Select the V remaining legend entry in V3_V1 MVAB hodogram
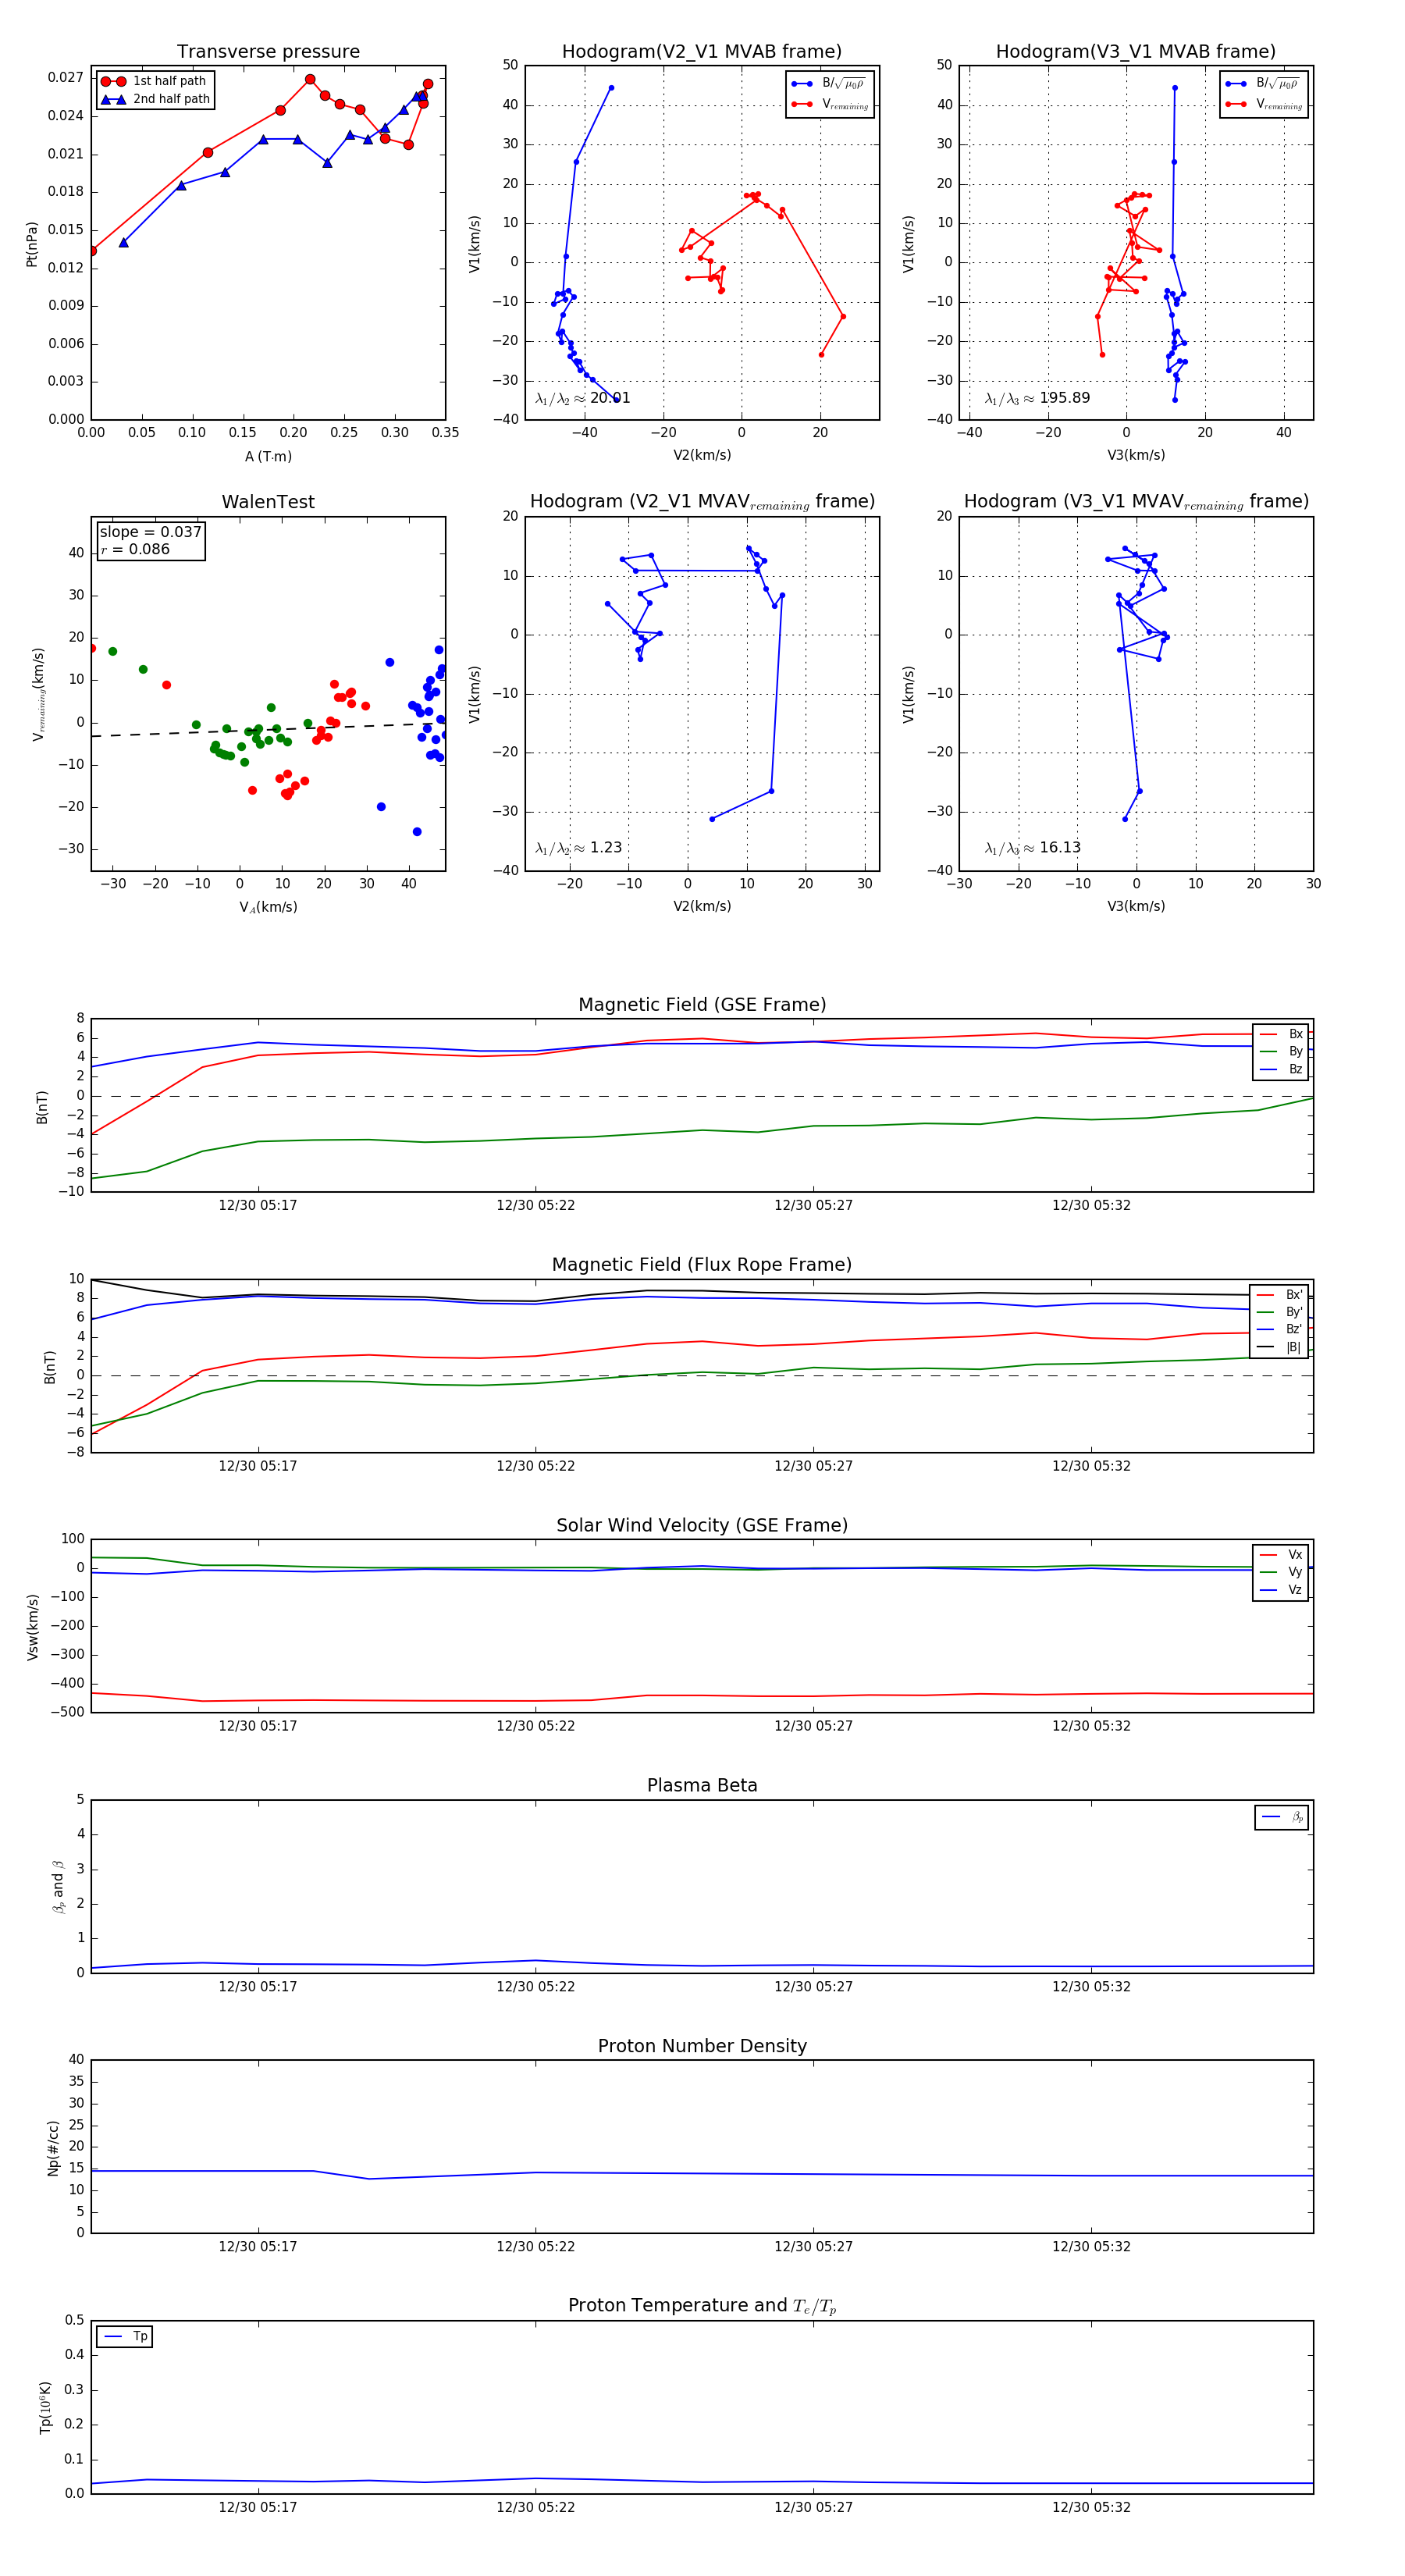Viewport: 1405px width, 2576px height. coord(1263,104)
